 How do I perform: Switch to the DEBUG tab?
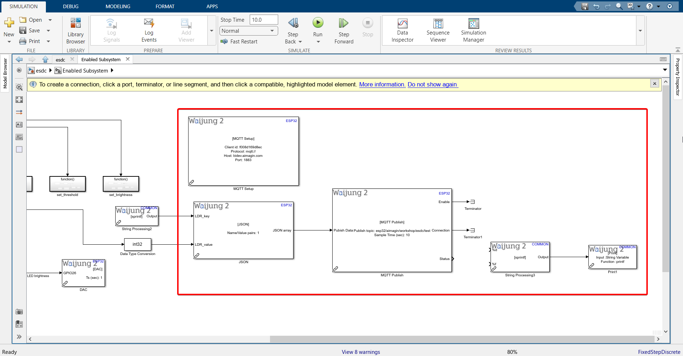71,6
